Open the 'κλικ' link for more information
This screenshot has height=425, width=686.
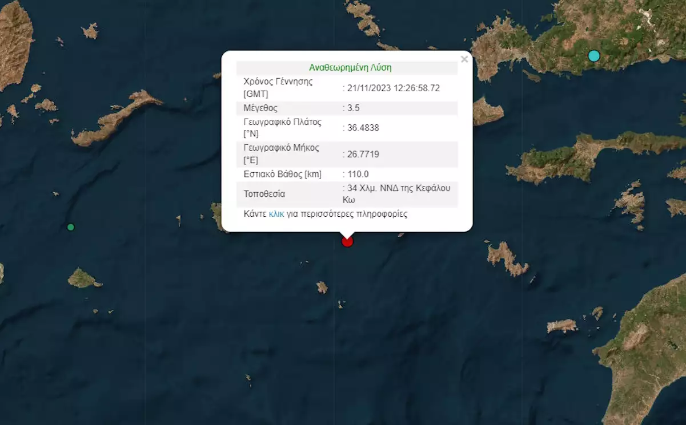tap(276, 214)
